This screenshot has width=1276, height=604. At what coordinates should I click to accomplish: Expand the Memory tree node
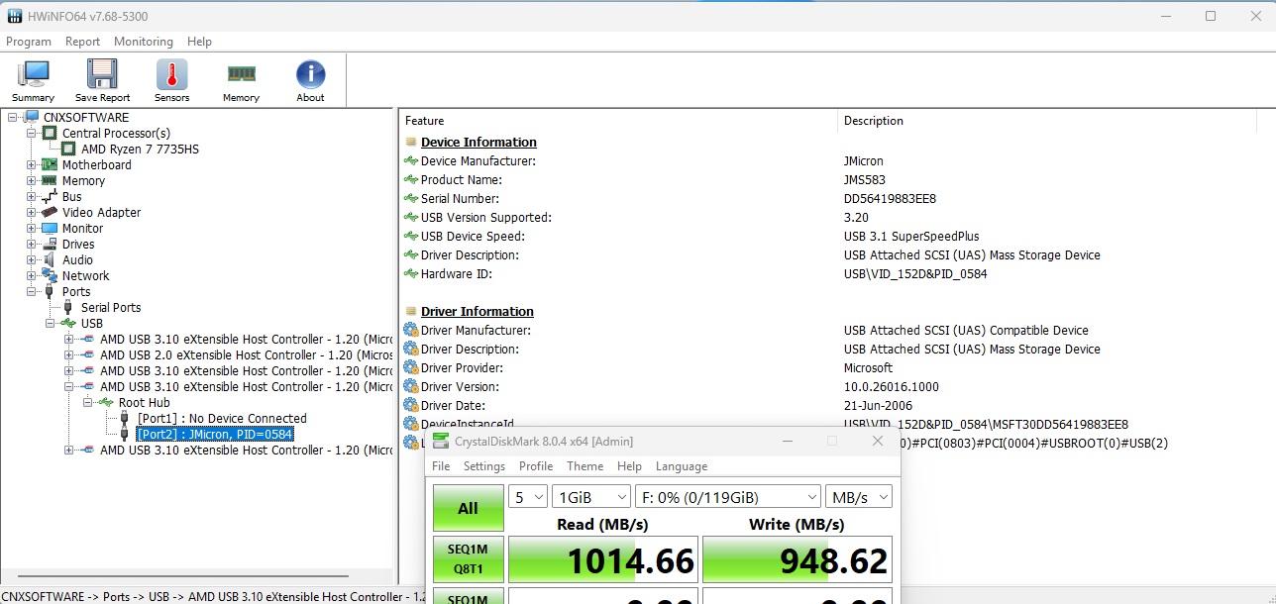click(31, 181)
